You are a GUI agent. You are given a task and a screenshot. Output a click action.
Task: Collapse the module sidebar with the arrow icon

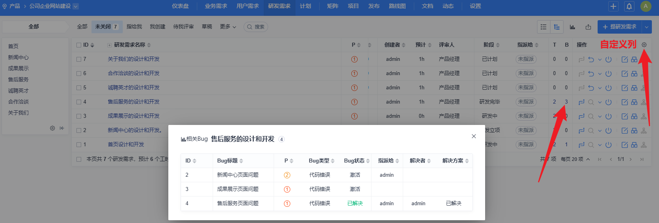[62, 128]
